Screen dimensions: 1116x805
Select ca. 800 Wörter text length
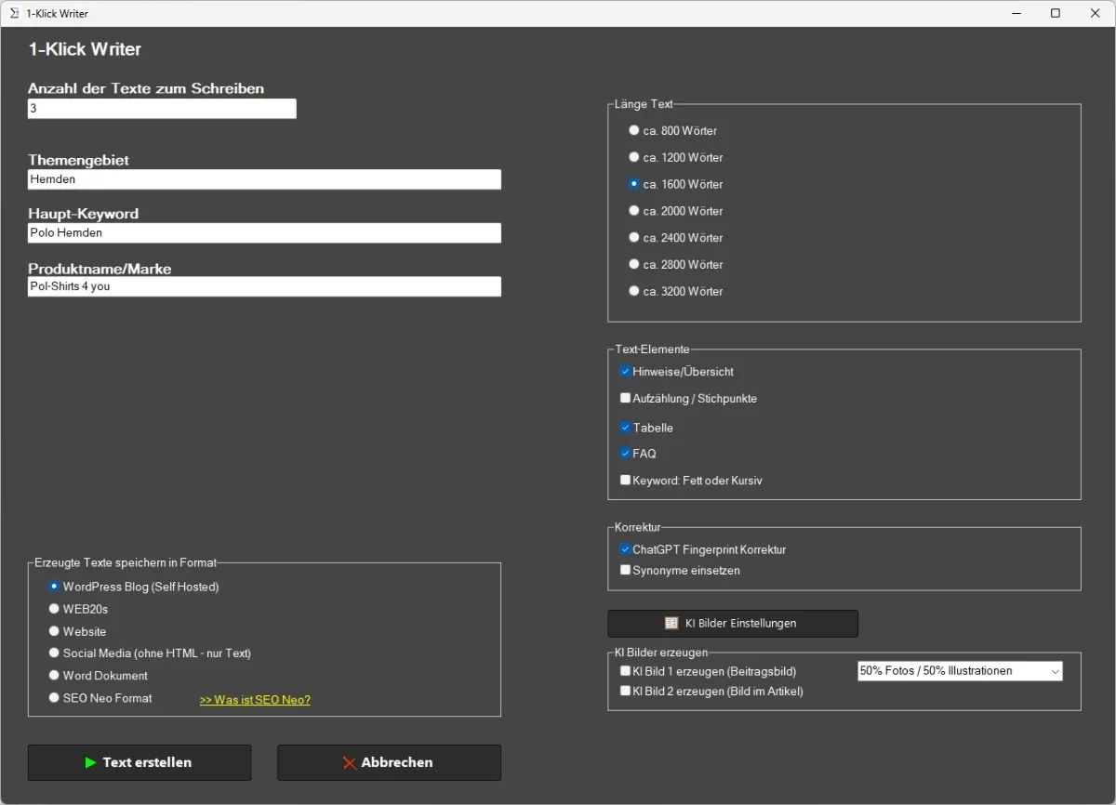pos(634,130)
